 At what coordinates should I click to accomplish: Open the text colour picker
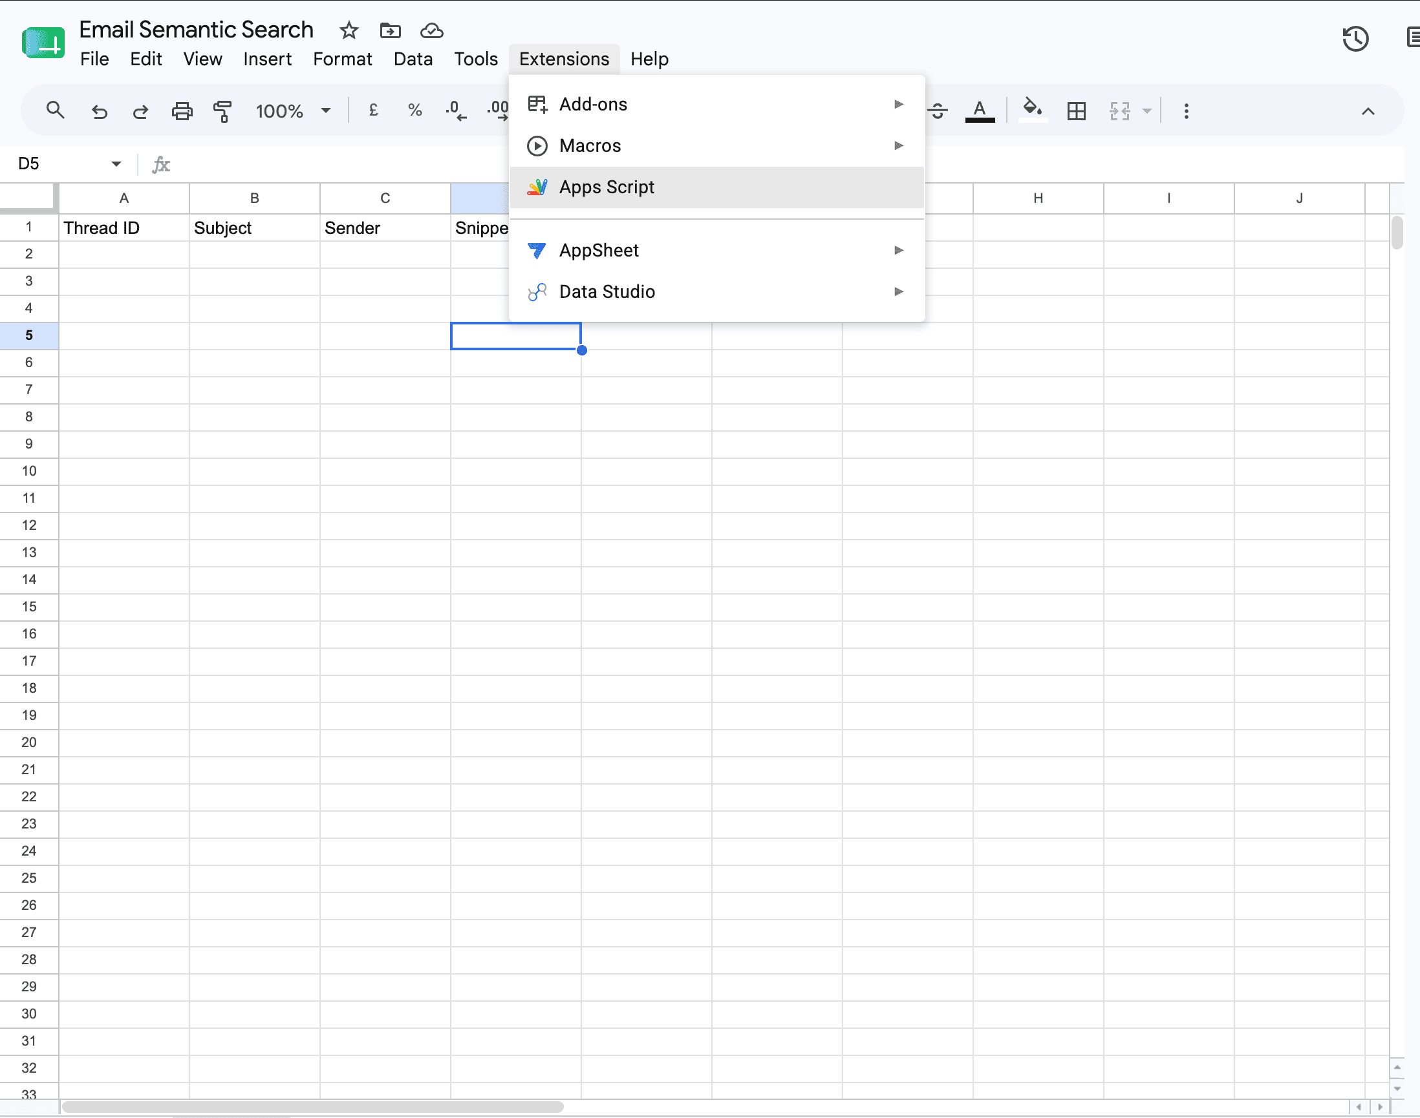pos(980,111)
